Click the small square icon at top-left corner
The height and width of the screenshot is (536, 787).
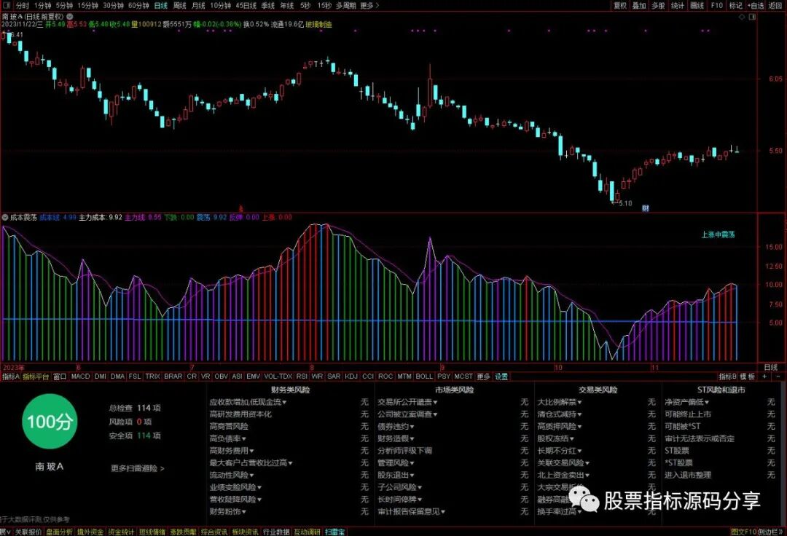(5, 5)
